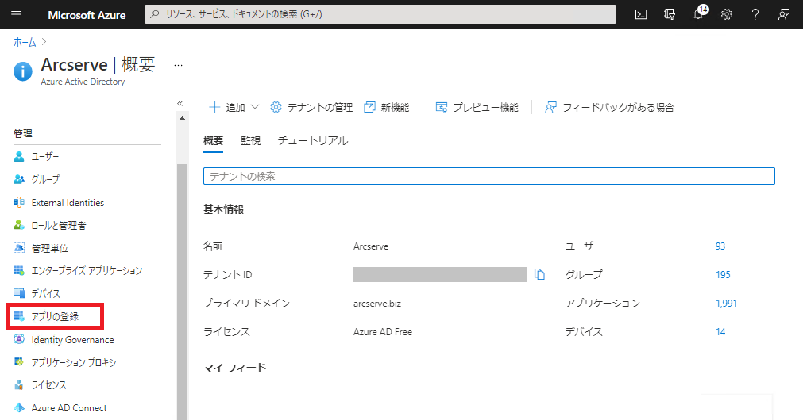Click primary domain value arcserve.biz
The image size is (803, 420).
(377, 304)
